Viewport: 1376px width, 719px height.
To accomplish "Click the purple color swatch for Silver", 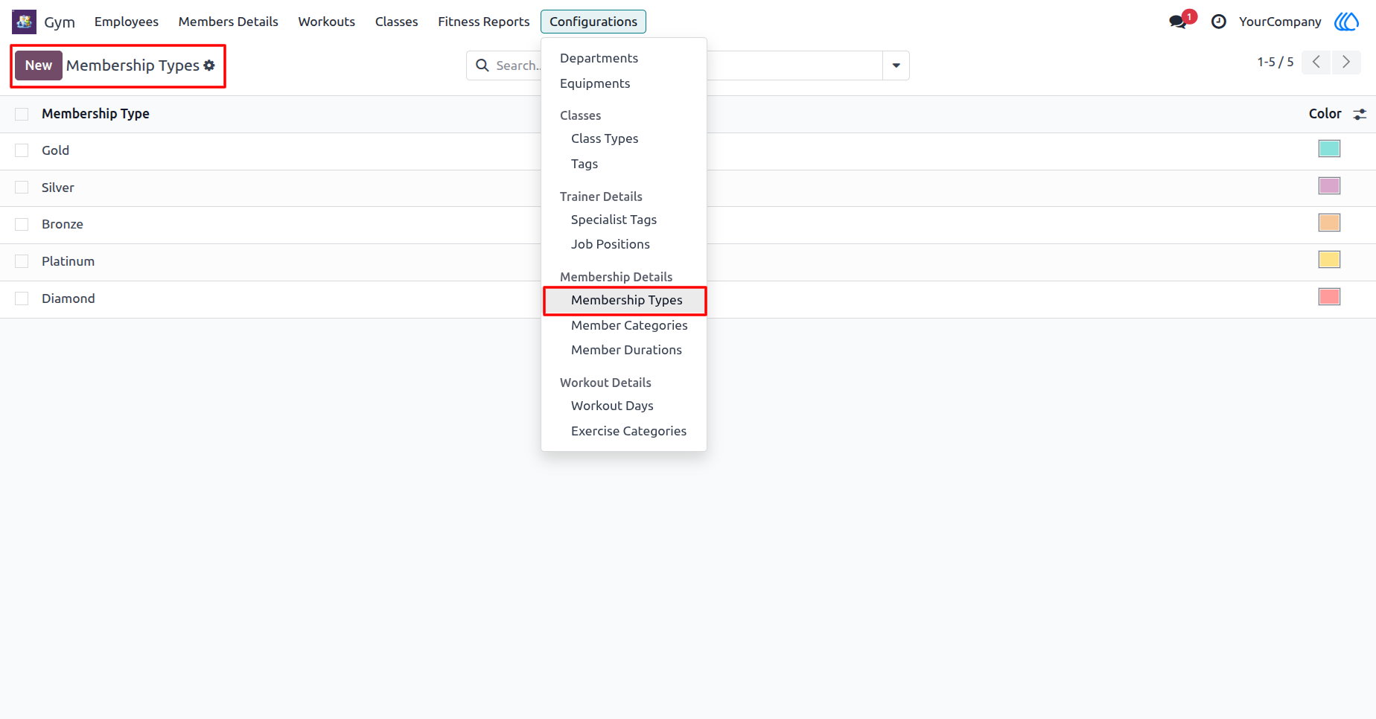I will 1329,185.
